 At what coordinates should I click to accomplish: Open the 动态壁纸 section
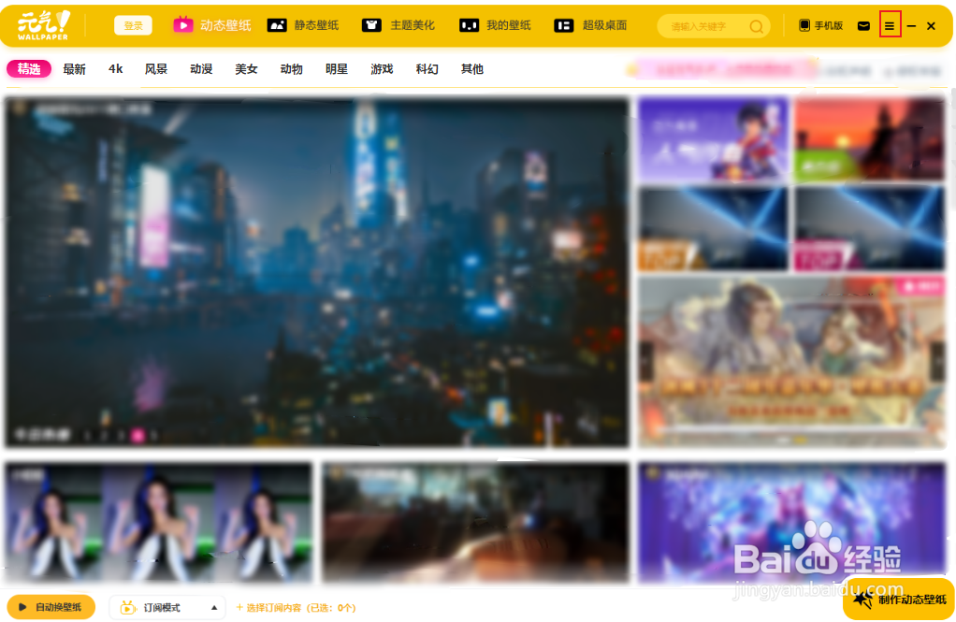(x=212, y=25)
